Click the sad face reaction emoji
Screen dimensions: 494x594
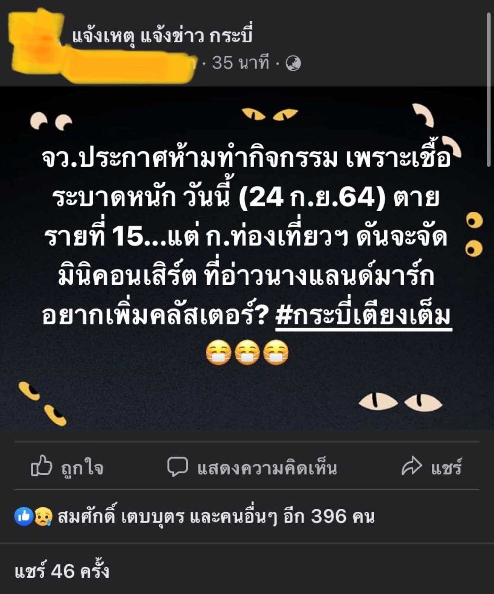click(x=42, y=516)
